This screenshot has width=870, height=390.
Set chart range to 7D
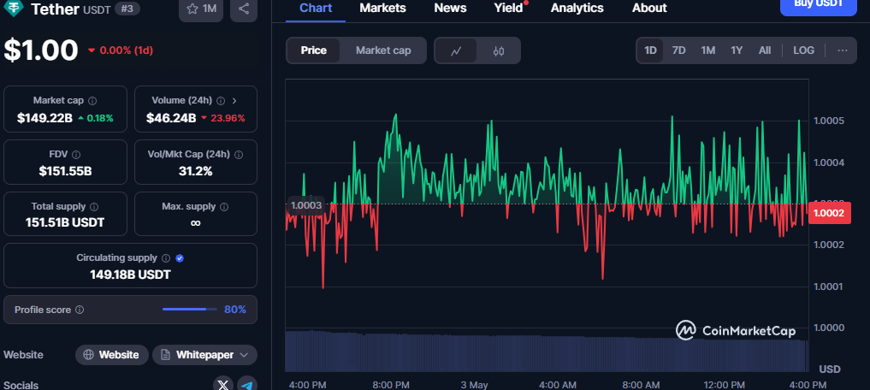[x=678, y=50]
